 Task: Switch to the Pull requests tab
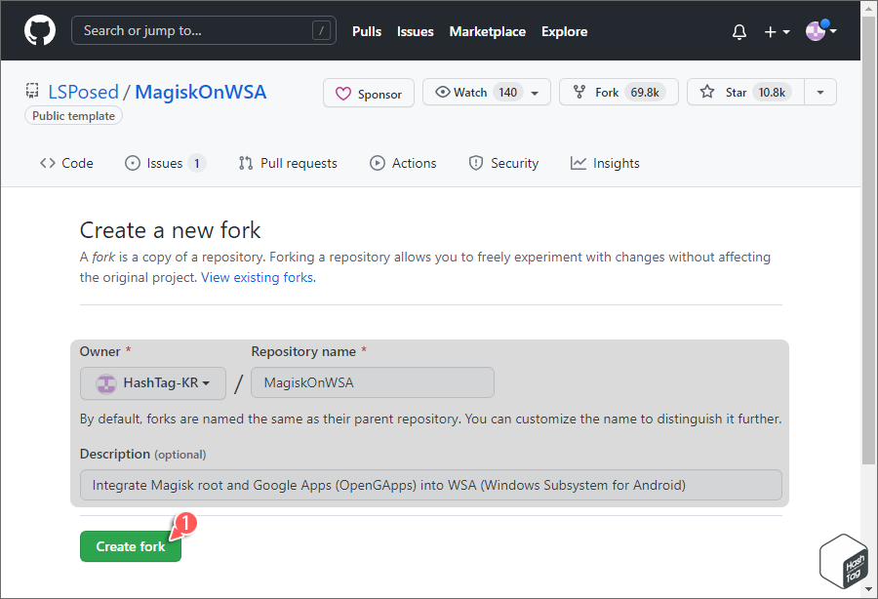click(287, 163)
